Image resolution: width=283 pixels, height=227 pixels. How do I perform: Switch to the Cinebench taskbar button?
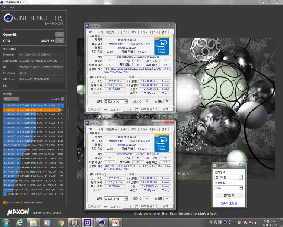coord(102,223)
